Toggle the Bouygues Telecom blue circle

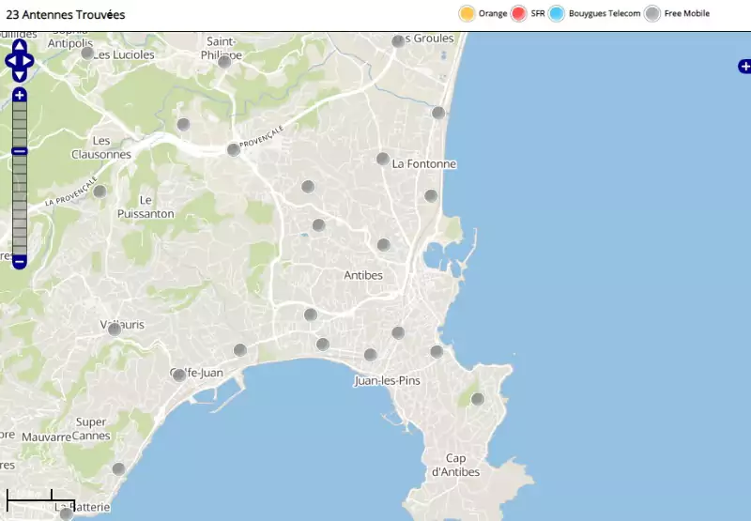tap(557, 13)
